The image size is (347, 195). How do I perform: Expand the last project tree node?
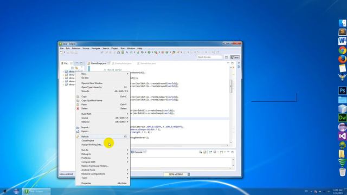63,84
